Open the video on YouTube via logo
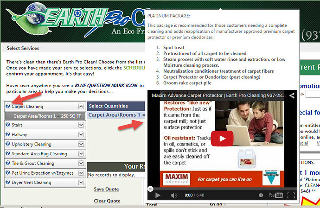The width and height of the screenshot is (320, 208). [275, 195]
